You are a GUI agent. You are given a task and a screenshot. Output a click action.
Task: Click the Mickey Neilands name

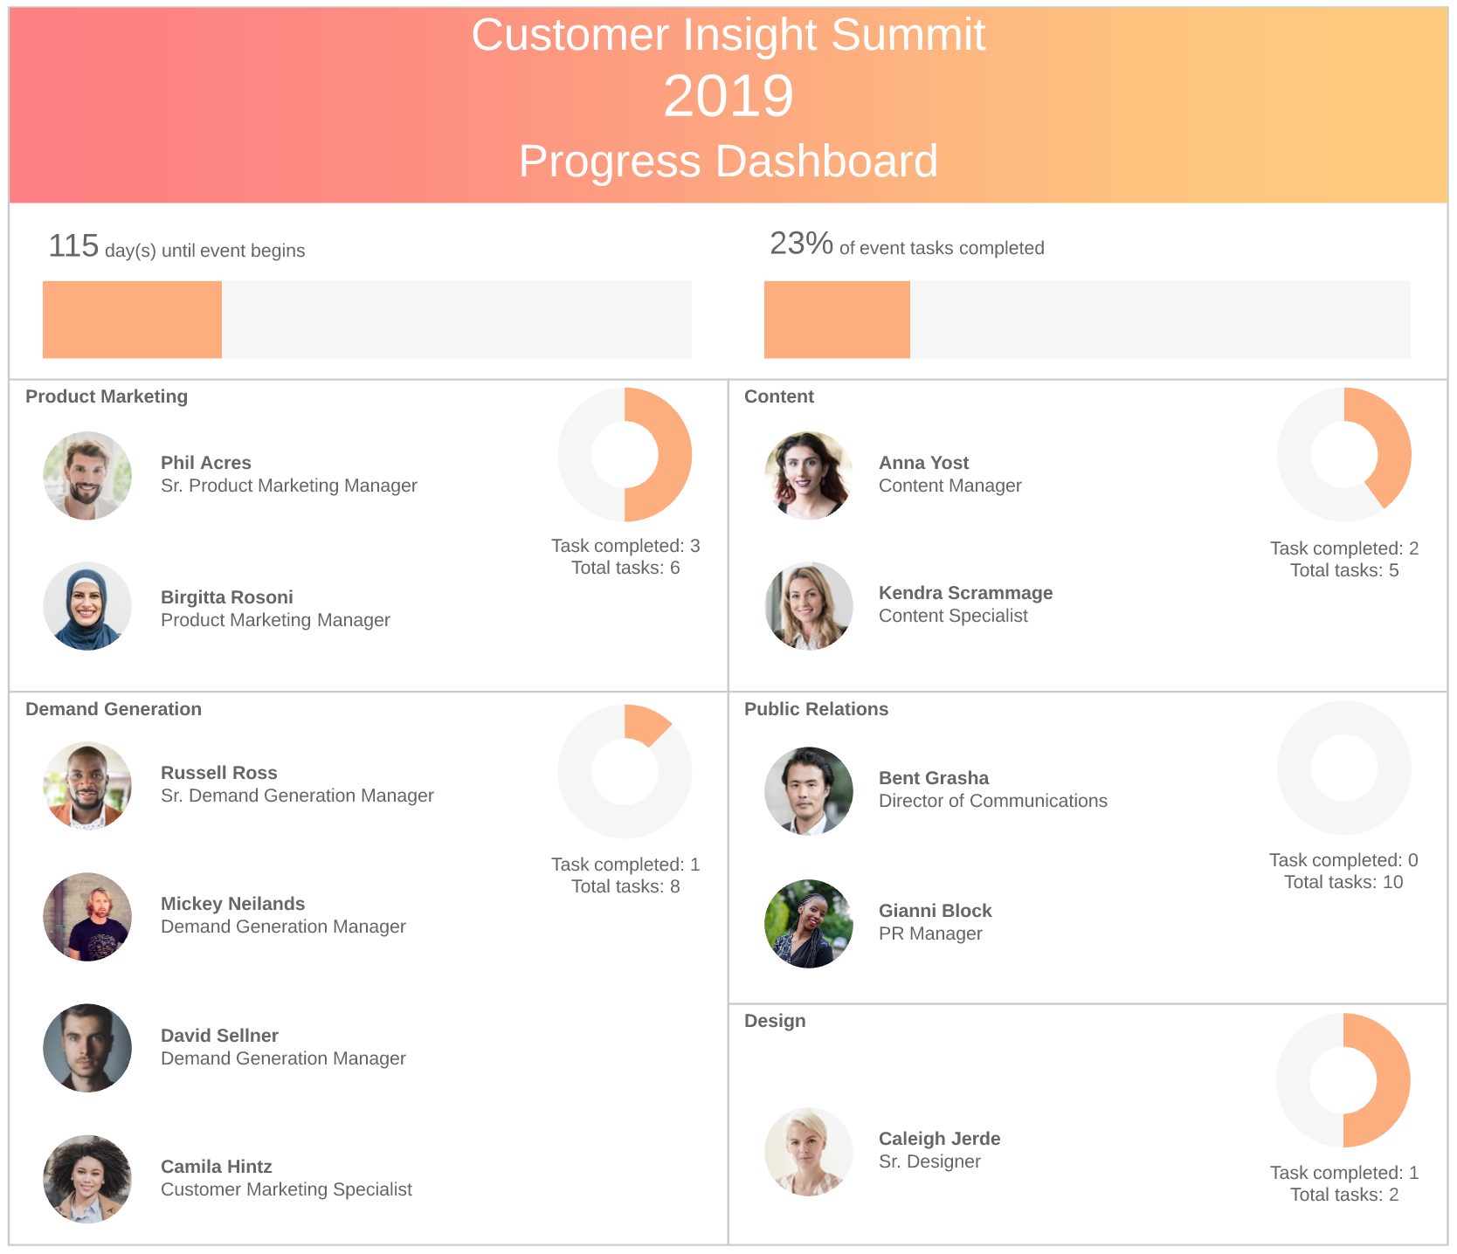point(233,904)
